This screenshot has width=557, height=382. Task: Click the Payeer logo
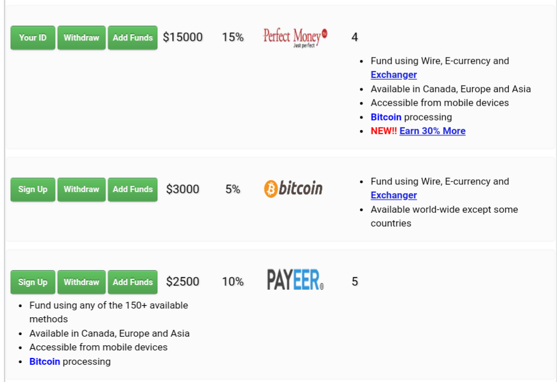pos(295,280)
